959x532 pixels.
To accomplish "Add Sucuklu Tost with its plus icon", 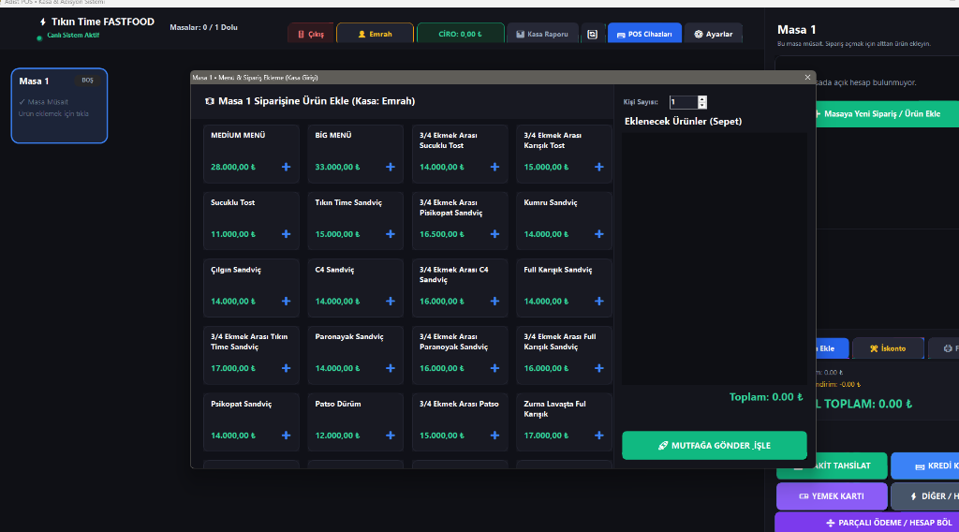I will coord(286,234).
